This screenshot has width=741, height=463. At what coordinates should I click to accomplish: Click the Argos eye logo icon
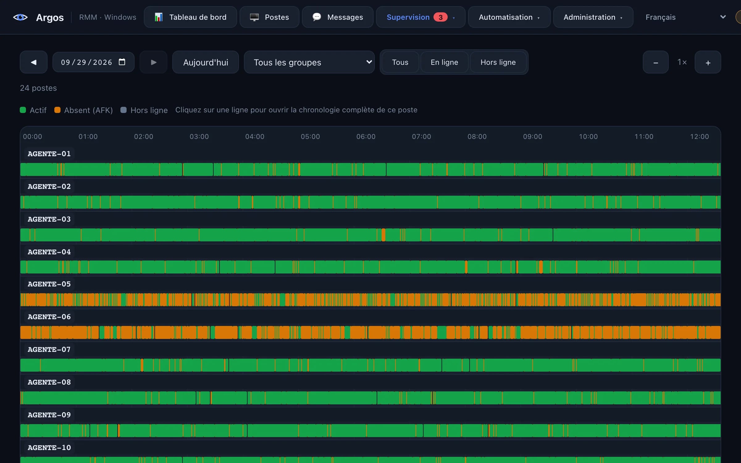[x=20, y=17]
